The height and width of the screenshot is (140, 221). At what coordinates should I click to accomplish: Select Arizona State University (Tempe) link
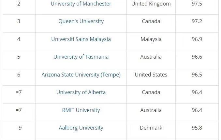pos(81,75)
